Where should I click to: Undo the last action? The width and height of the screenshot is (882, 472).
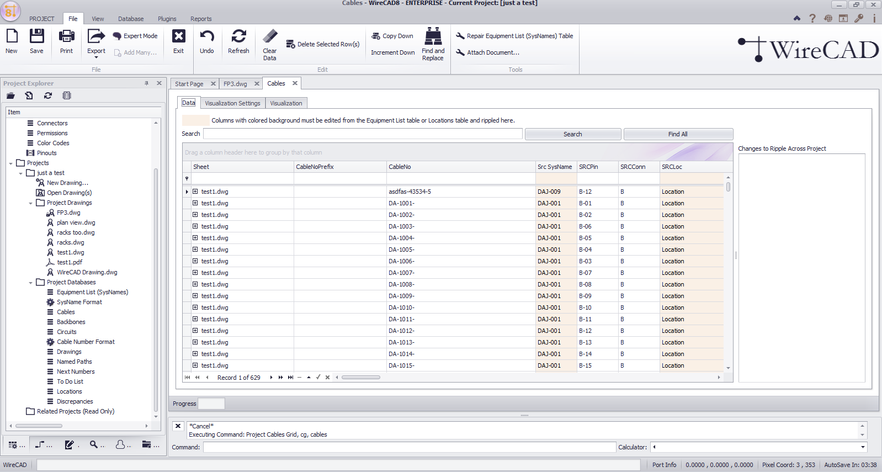point(207,41)
